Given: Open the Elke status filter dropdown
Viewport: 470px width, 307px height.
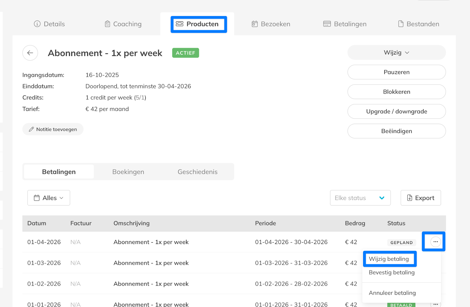Looking at the screenshot, I should [360, 198].
